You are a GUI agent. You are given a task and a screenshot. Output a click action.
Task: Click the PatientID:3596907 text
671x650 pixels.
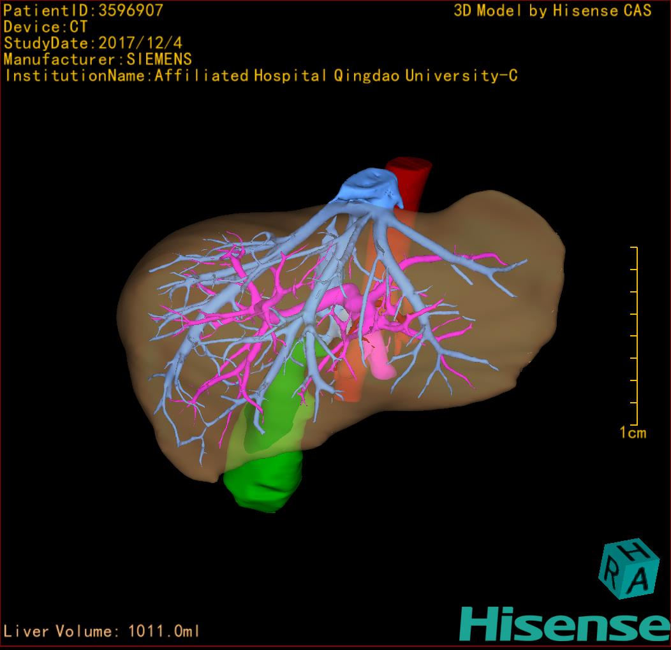coord(83,10)
